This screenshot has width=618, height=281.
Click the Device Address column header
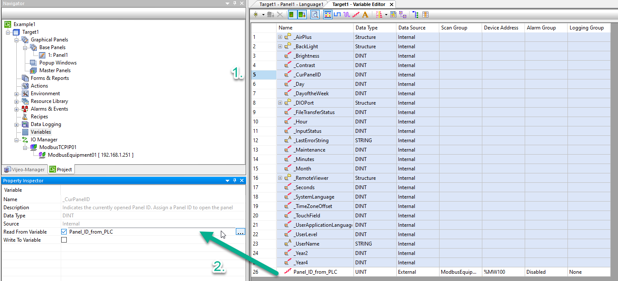503,28
